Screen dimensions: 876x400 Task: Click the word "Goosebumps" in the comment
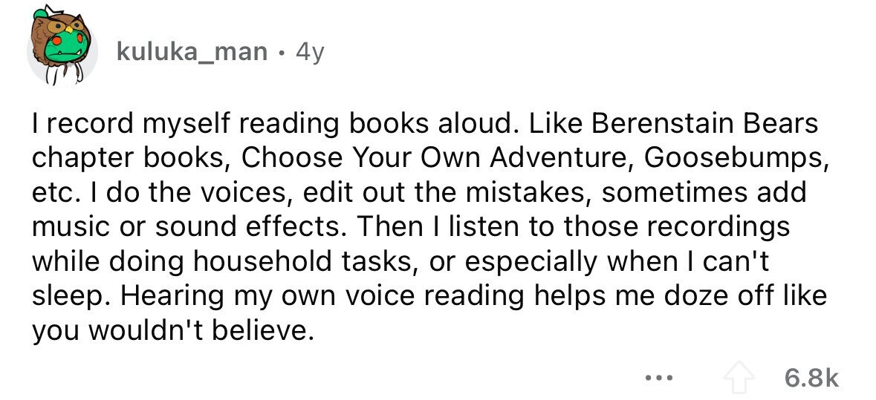tap(733, 158)
